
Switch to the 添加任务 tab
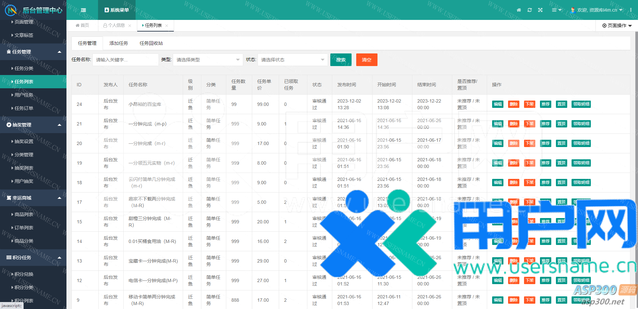(119, 43)
